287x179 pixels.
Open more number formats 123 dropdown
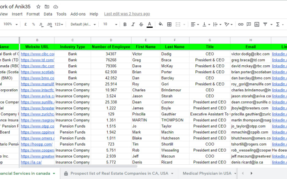tap(59, 24)
